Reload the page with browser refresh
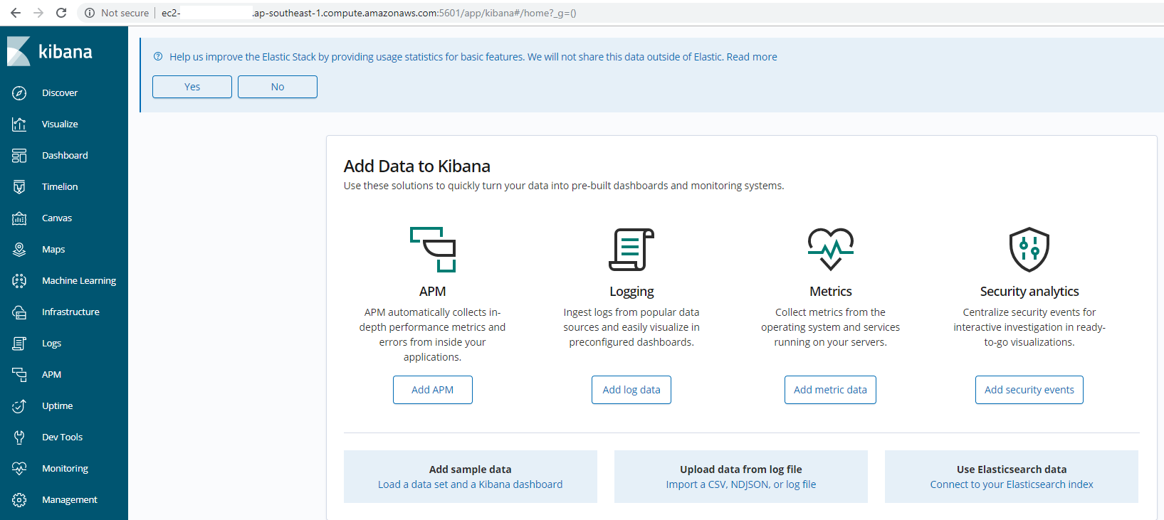Viewport: 1164px width, 520px height. (x=61, y=13)
